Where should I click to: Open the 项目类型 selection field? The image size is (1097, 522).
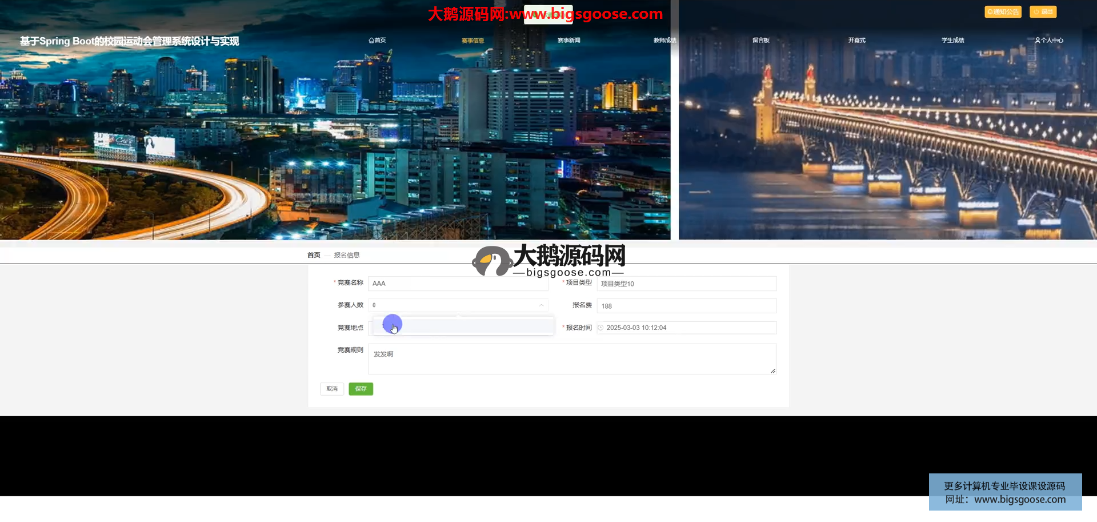click(686, 284)
